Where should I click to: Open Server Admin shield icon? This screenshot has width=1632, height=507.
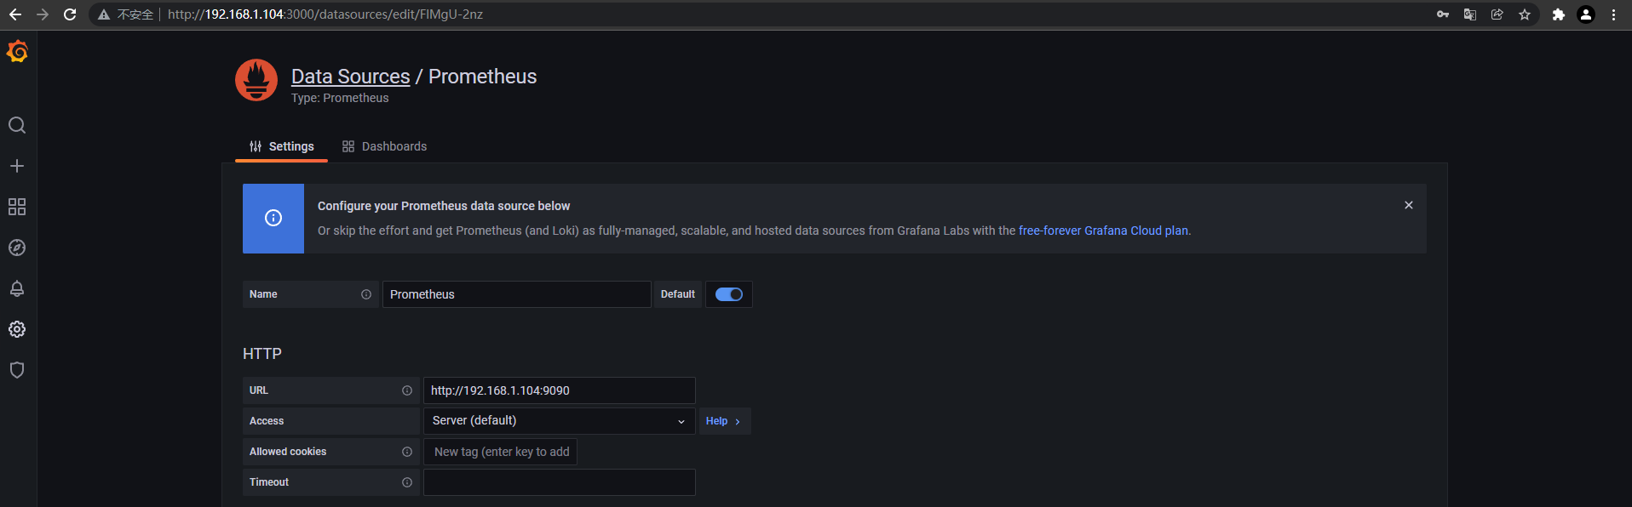click(17, 370)
